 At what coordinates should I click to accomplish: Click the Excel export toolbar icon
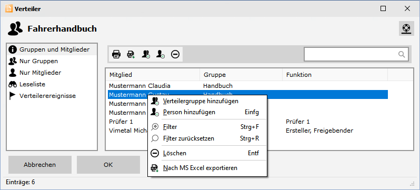pyautogui.click(x=131, y=54)
